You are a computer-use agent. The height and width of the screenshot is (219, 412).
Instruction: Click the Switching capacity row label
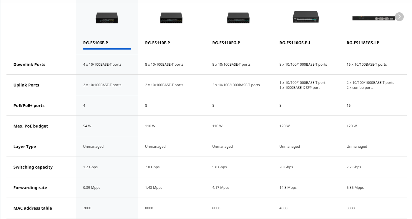pyautogui.click(x=33, y=167)
